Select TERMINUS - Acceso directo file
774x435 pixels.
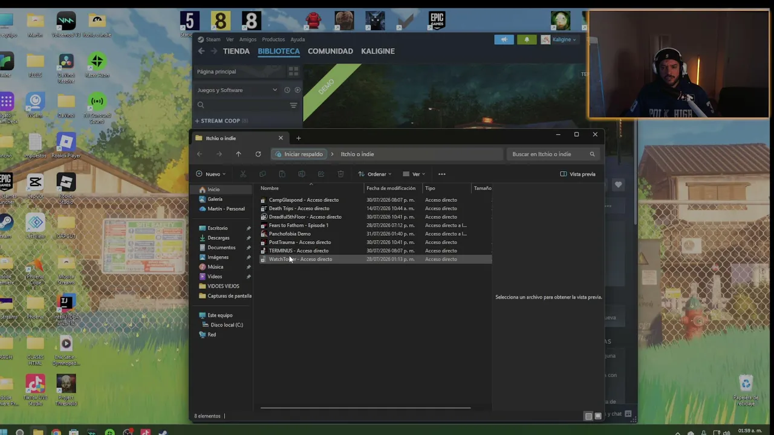[x=375, y=251]
